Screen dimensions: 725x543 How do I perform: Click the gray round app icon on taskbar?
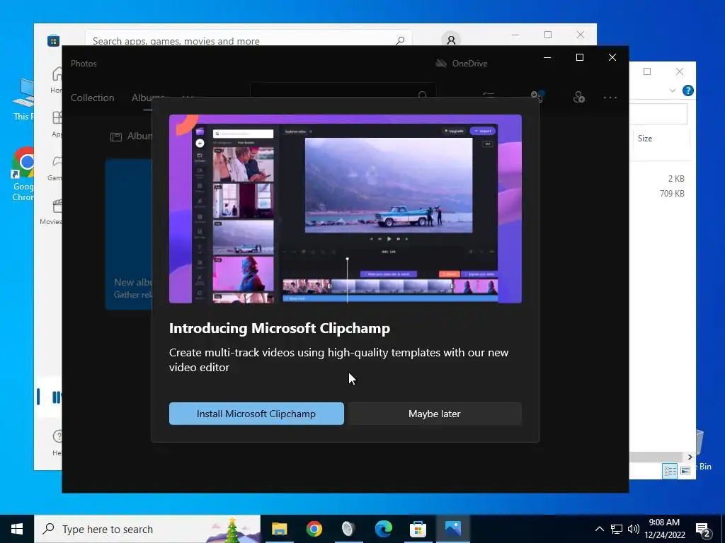(348, 529)
